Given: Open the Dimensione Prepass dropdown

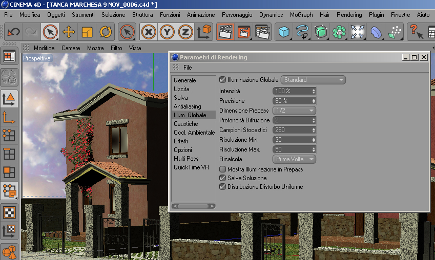Looking at the screenshot, I should (294, 111).
